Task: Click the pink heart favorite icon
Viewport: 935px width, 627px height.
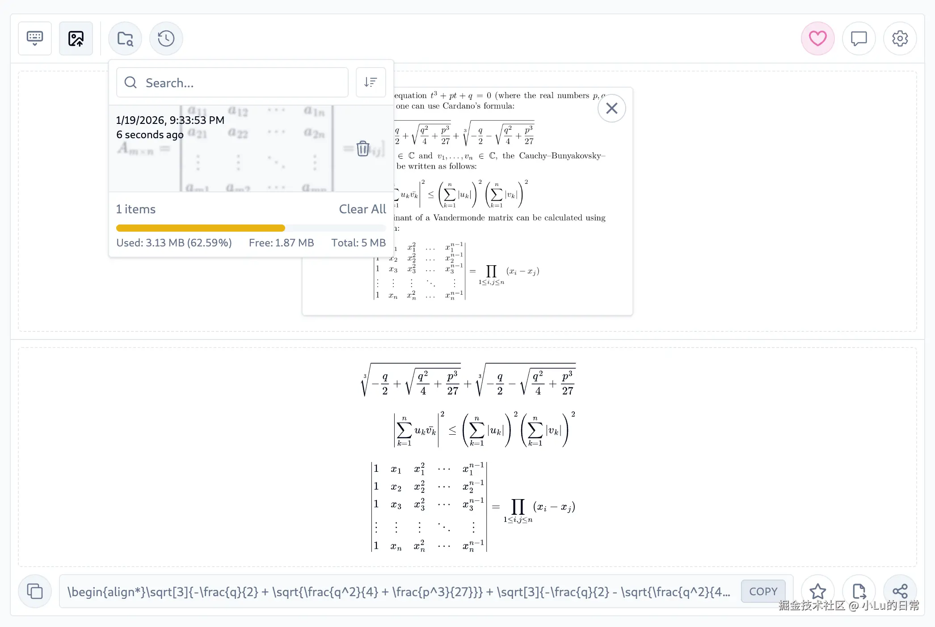Action: pos(817,38)
